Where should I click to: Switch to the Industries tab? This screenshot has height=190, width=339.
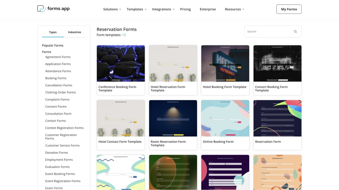[74, 32]
